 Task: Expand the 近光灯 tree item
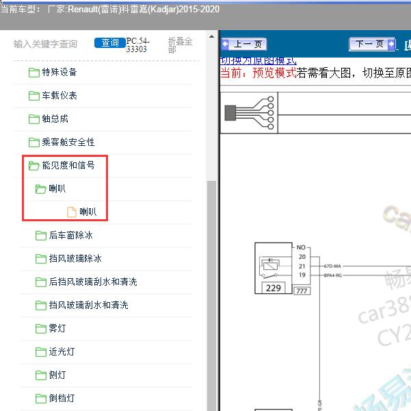pyautogui.click(x=62, y=352)
